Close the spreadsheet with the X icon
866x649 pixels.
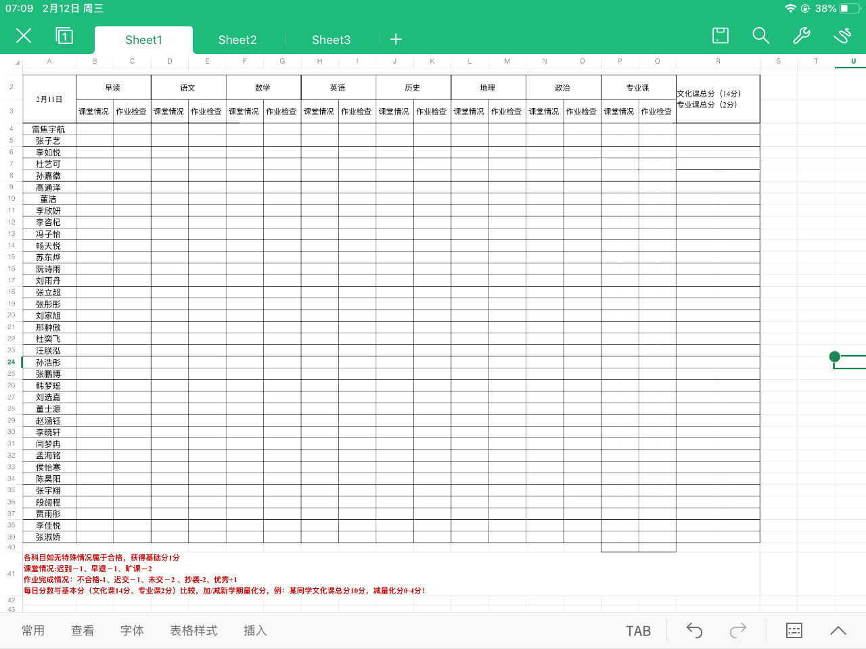point(24,36)
